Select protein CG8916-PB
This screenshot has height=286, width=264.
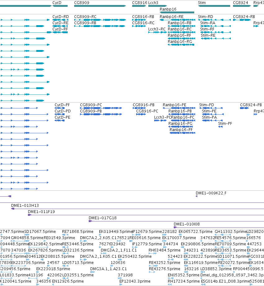[144, 105]
